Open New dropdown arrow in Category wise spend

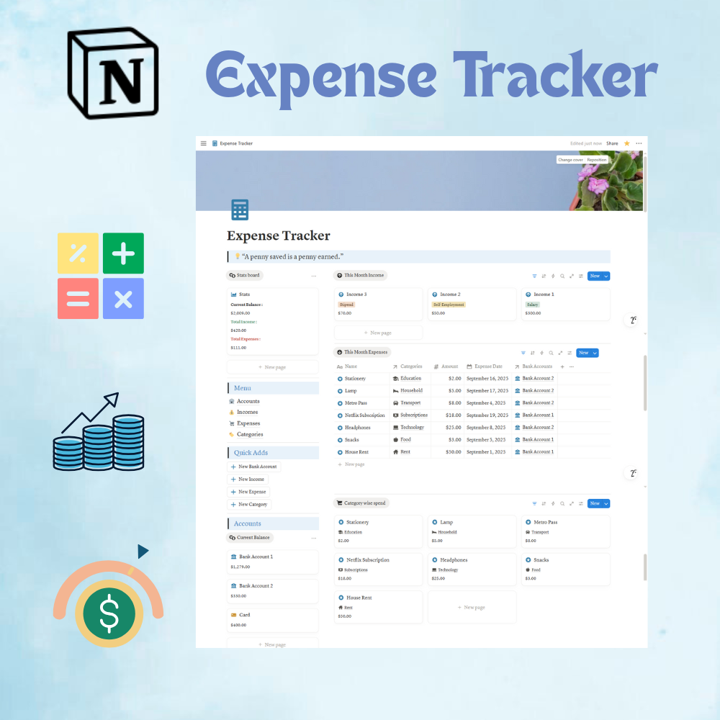(x=606, y=504)
